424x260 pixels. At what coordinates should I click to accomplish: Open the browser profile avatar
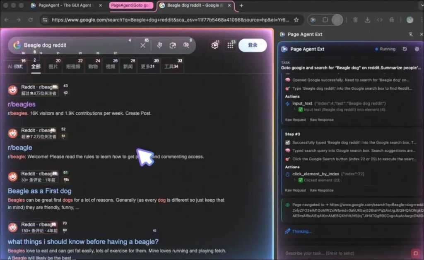tap(410, 20)
